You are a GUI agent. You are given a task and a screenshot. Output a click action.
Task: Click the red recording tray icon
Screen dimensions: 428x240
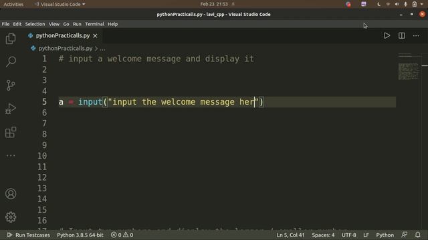pyautogui.click(x=348, y=4)
